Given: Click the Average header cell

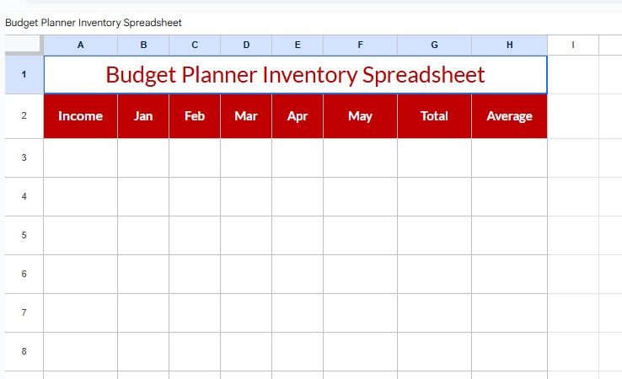Looking at the screenshot, I should pyautogui.click(x=509, y=116).
